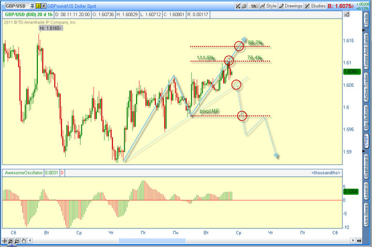
Task: Click the R: 0.00117 range value
Action: coord(197,14)
